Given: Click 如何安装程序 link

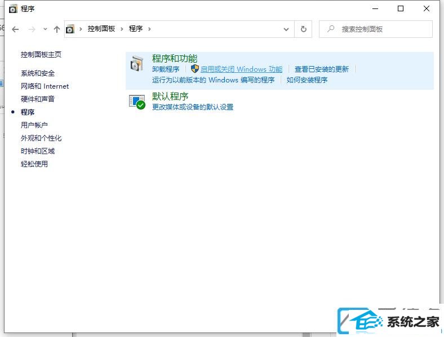Looking at the screenshot, I should [x=307, y=80].
